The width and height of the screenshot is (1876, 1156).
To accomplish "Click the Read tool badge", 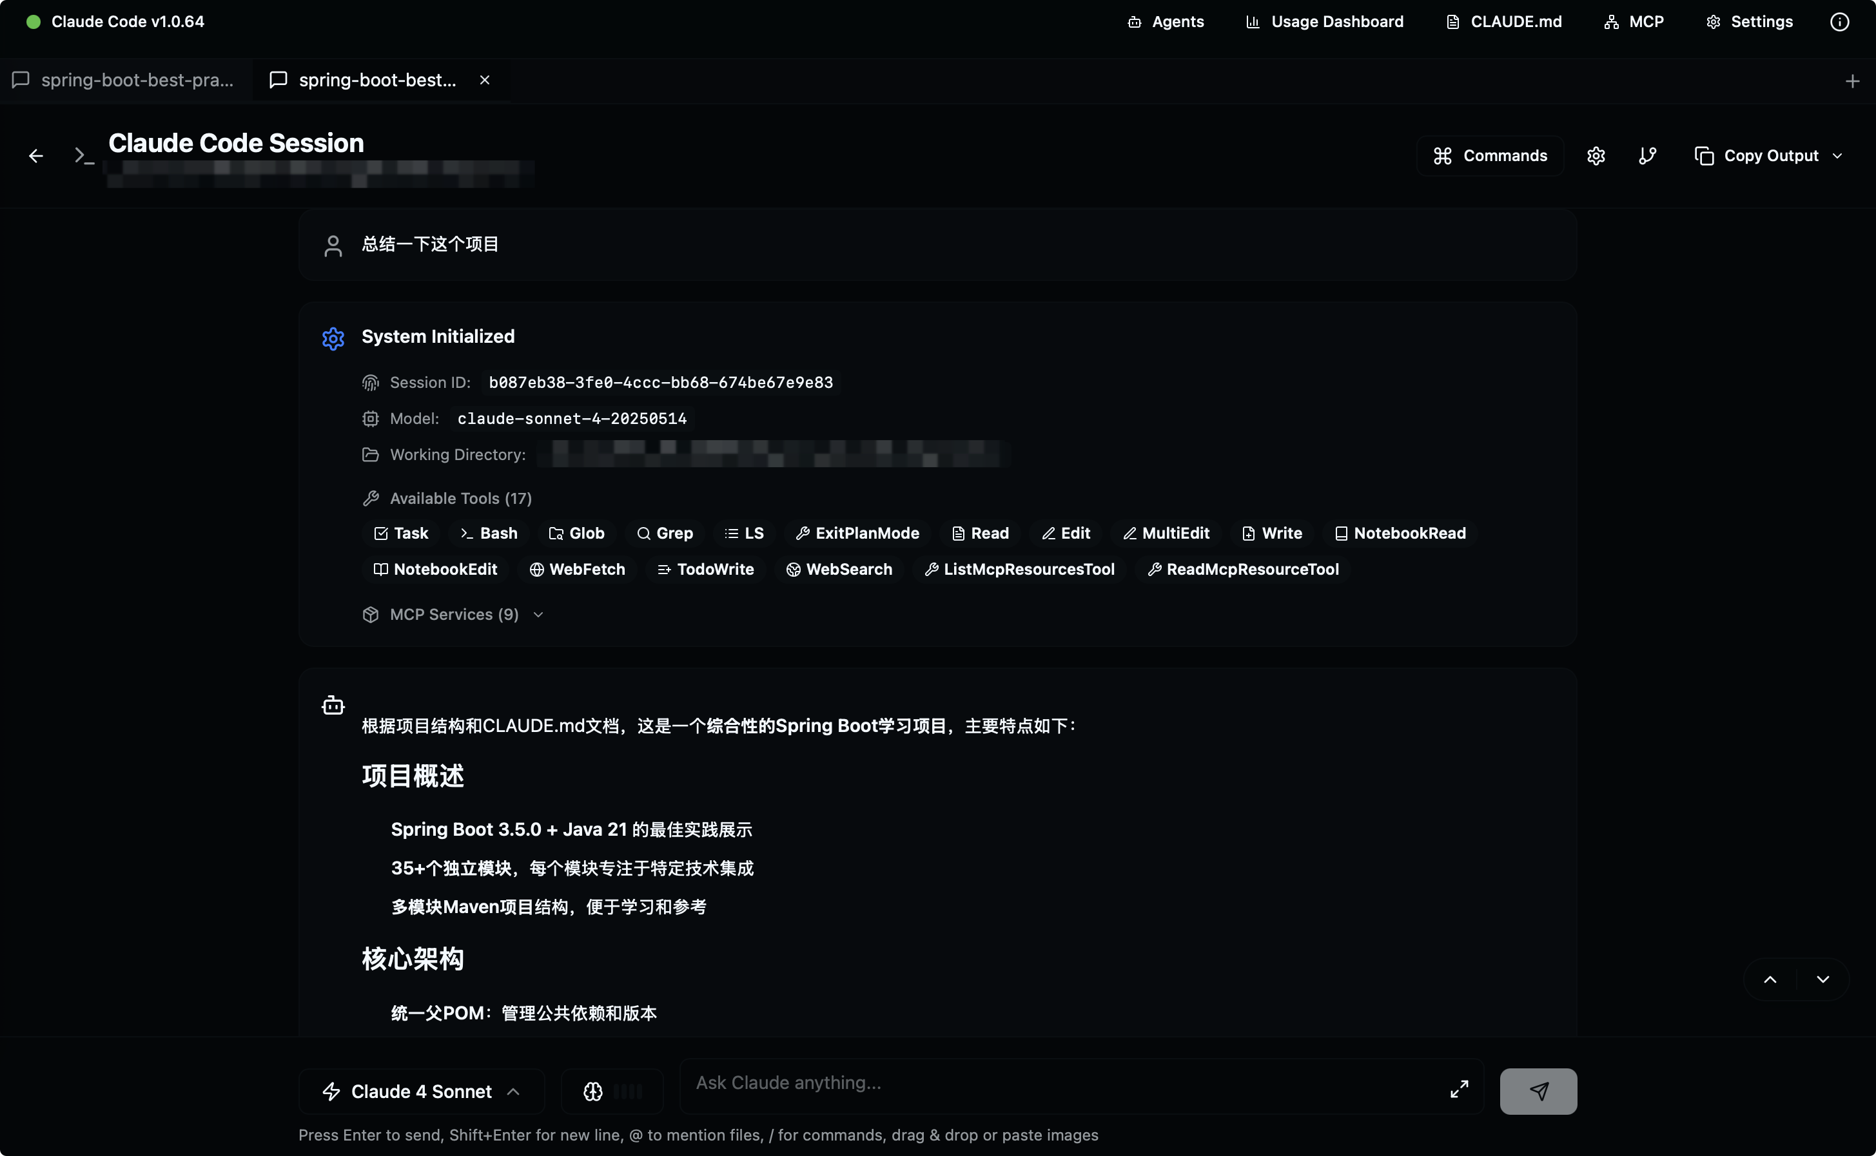I will point(981,533).
